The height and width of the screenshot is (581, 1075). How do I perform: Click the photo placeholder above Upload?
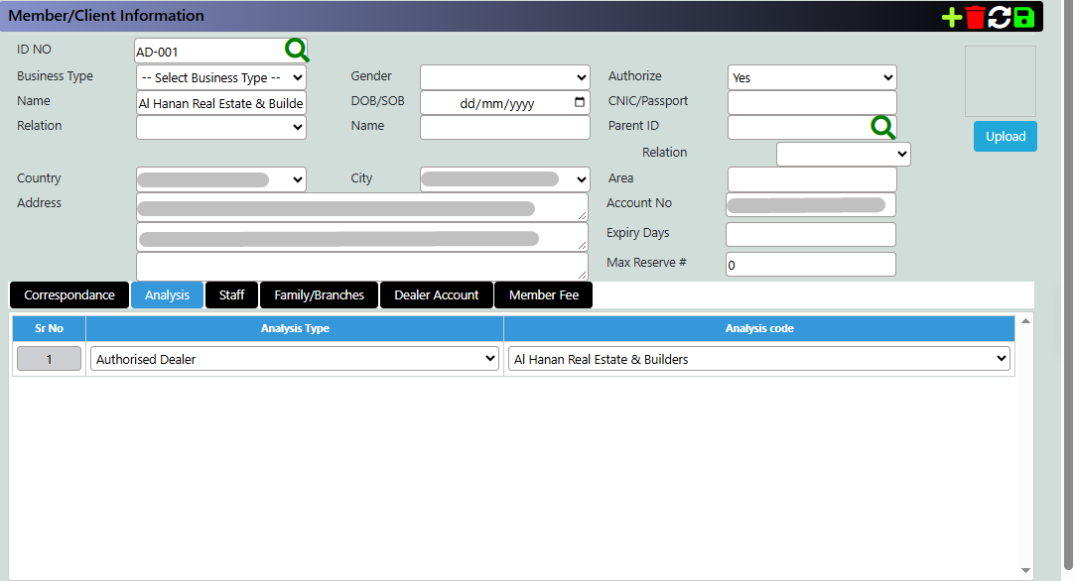(1001, 81)
